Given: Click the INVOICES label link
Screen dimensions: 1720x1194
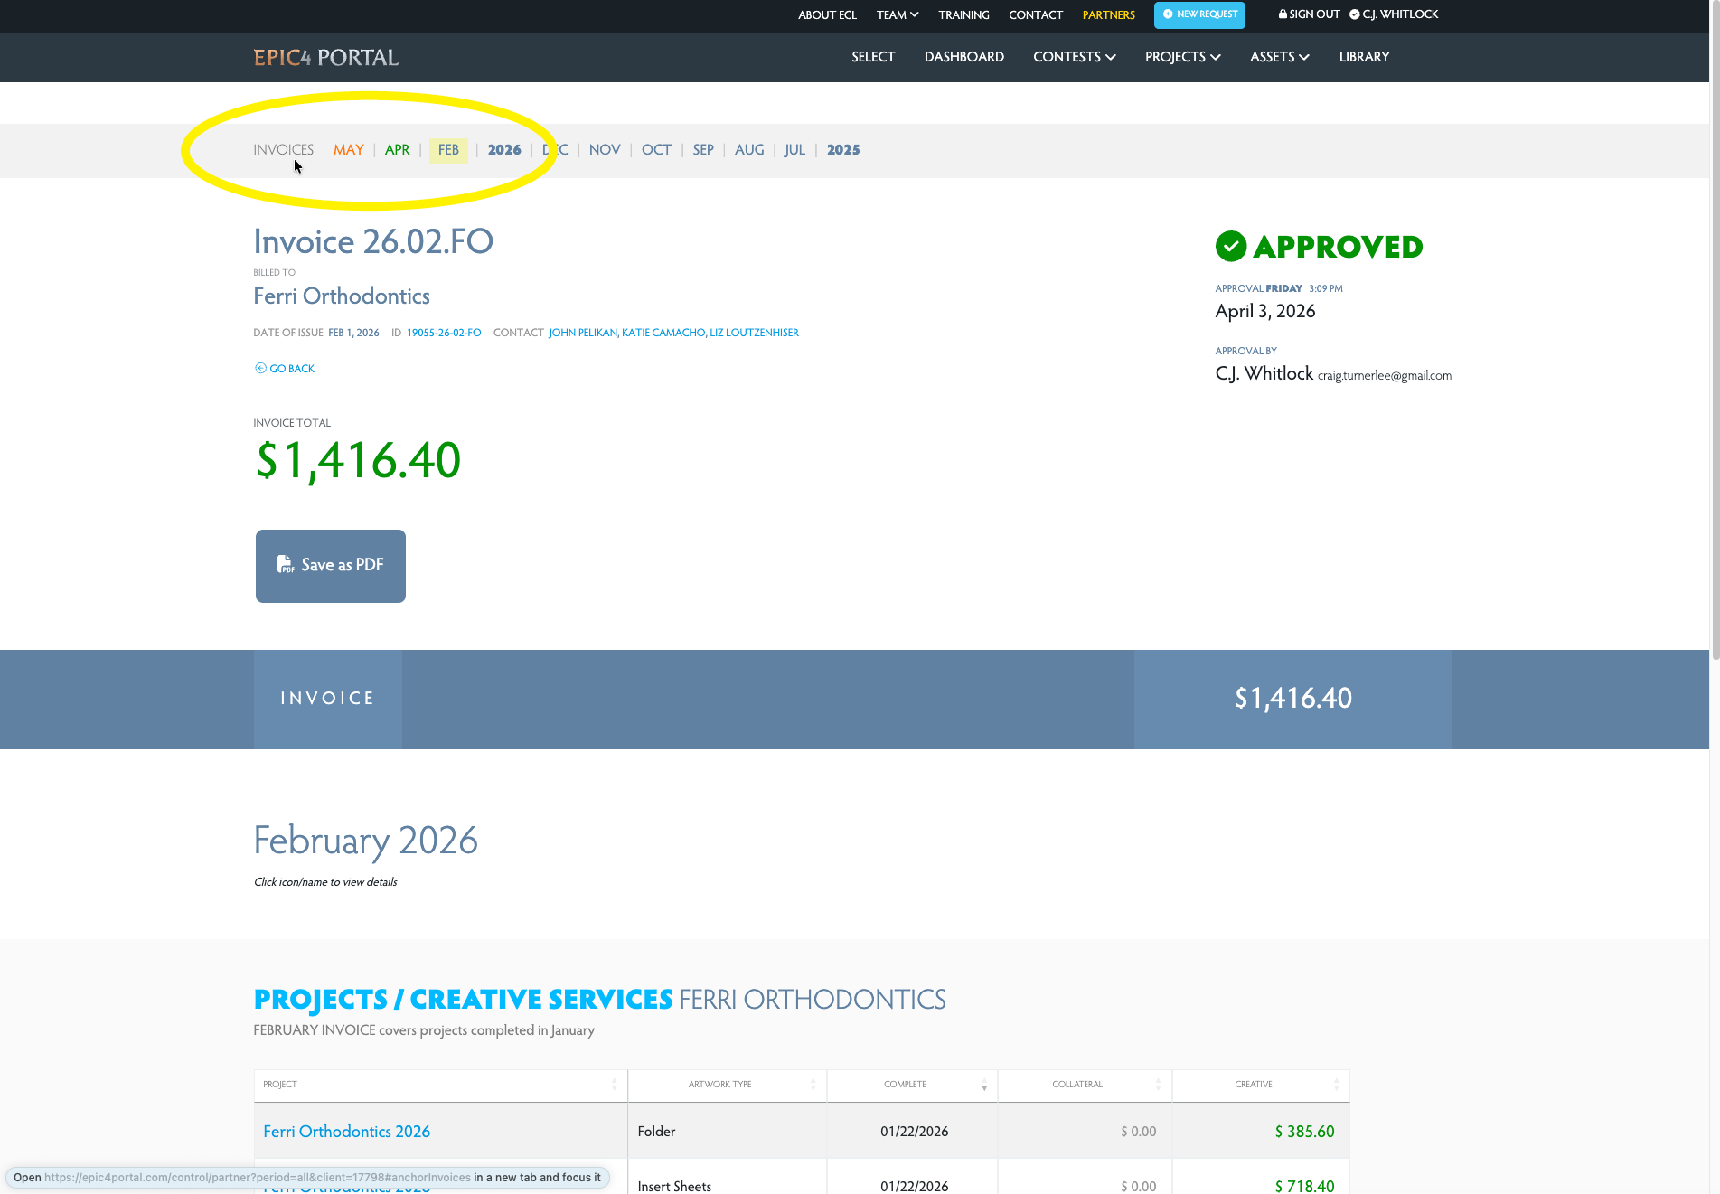Looking at the screenshot, I should tap(283, 150).
